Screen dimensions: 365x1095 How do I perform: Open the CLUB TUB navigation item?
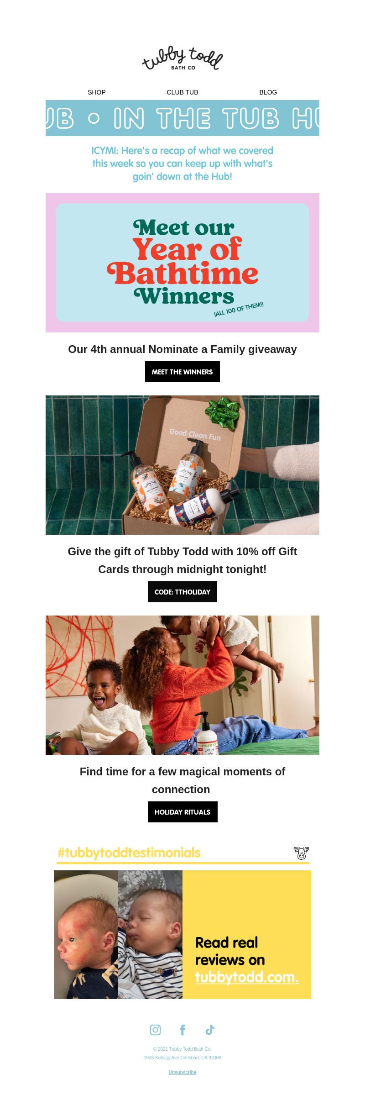pyautogui.click(x=182, y=92)
